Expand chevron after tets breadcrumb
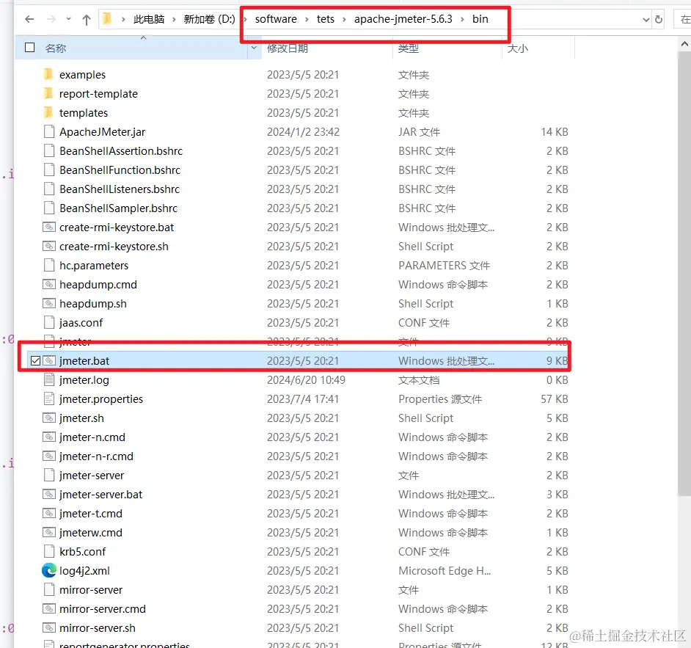Image resolution: width=691 pixels, height=648 pixels. [x=344, y=19]
